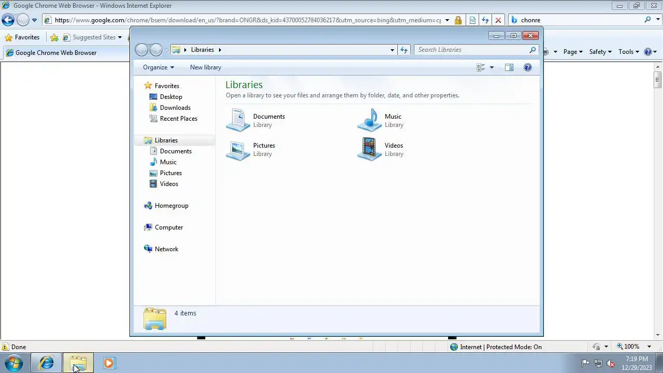Toggle the preview pane button in Explorer
Screen dimensions: 663x373
[509, 67]
